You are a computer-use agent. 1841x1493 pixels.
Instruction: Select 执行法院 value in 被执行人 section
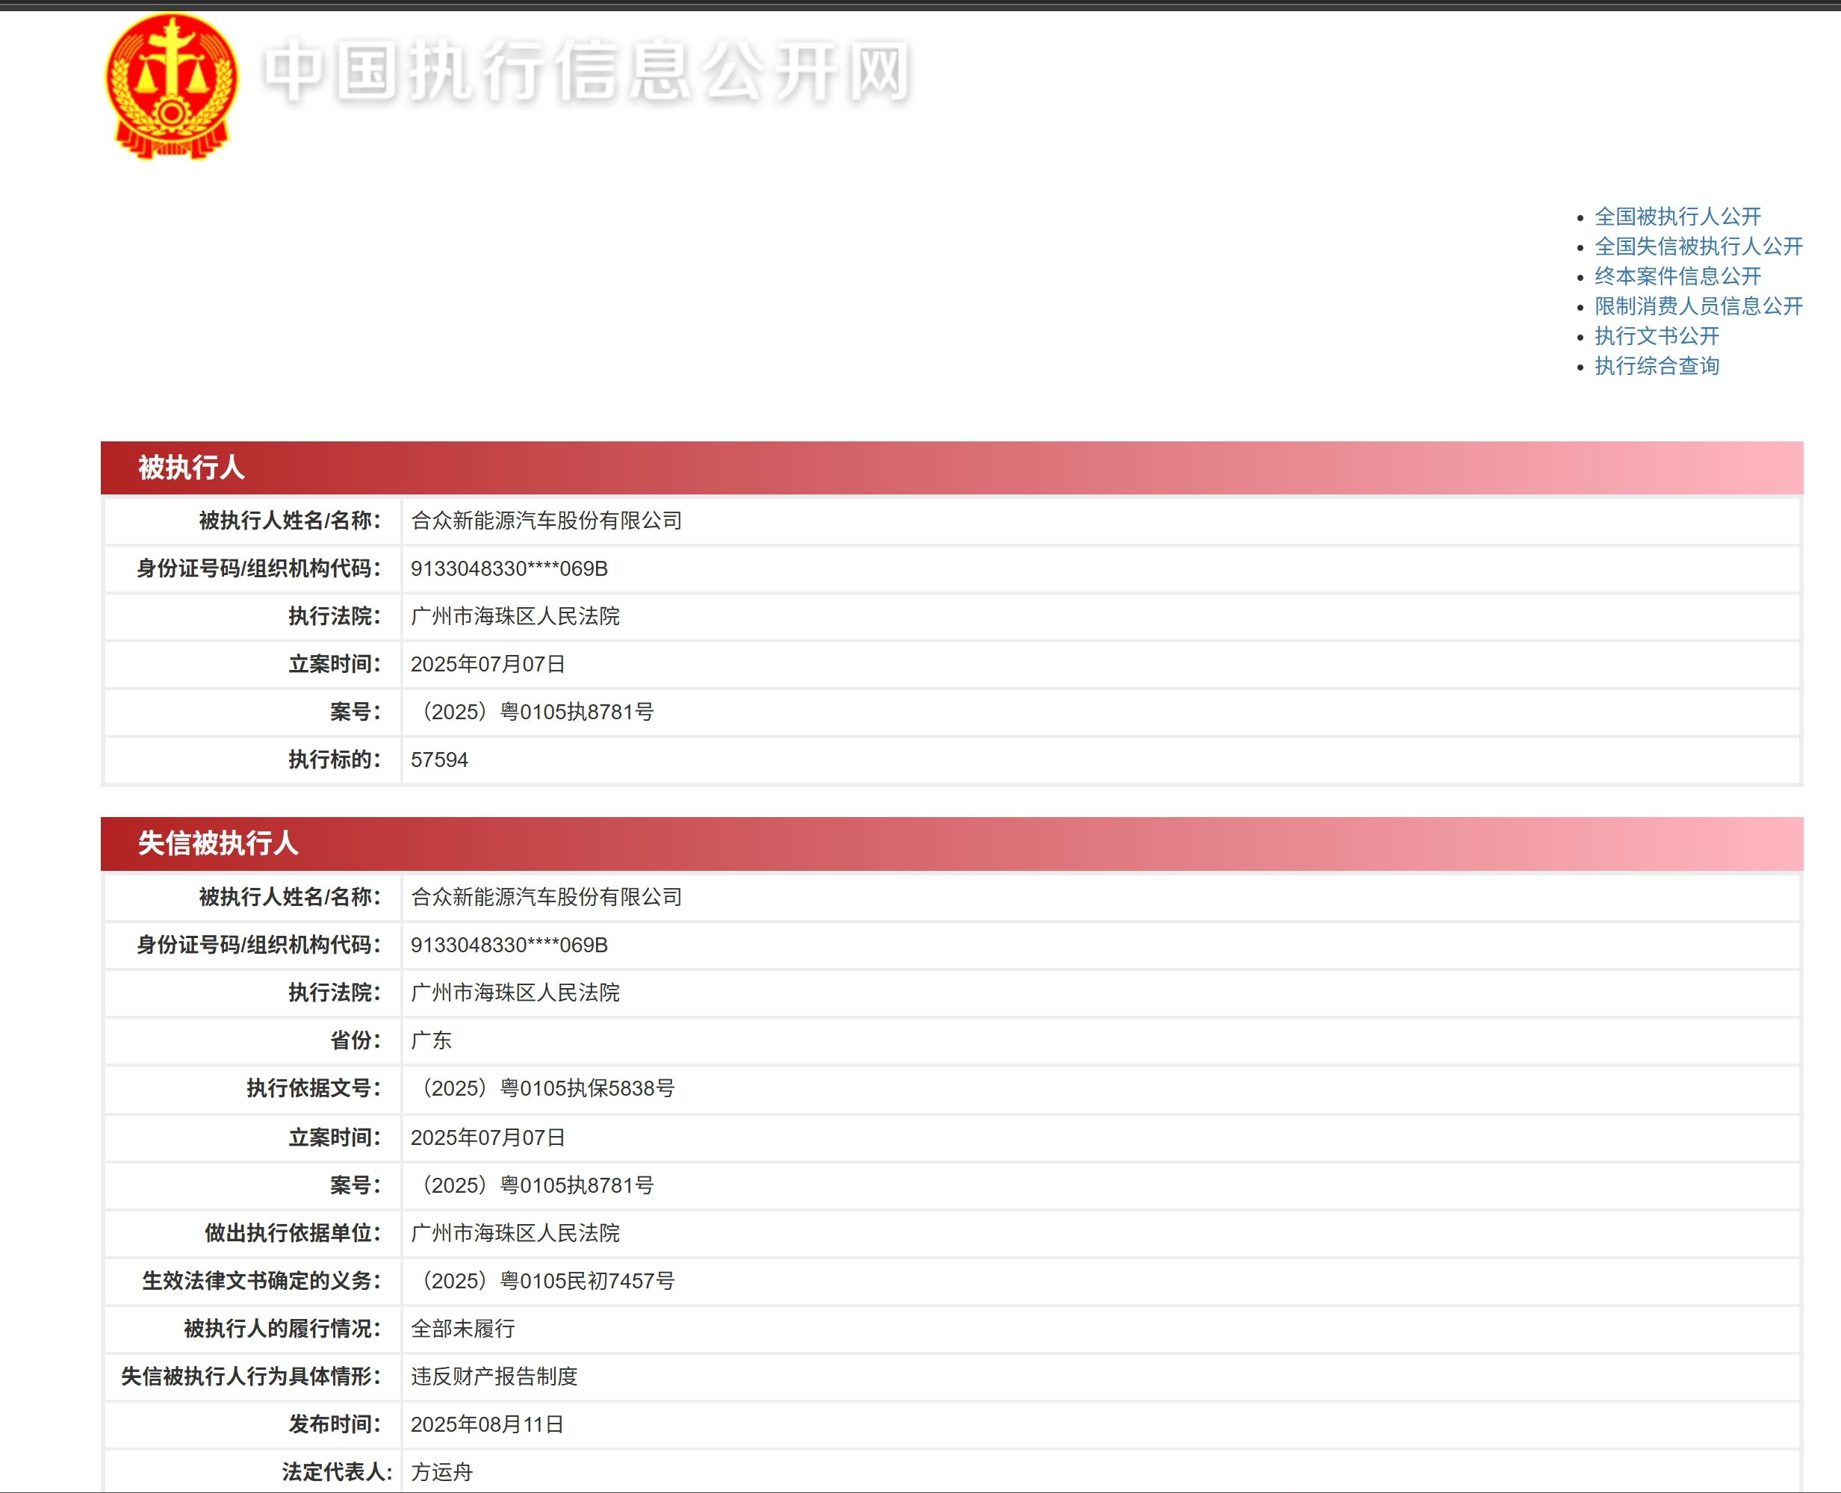[515, 615]
